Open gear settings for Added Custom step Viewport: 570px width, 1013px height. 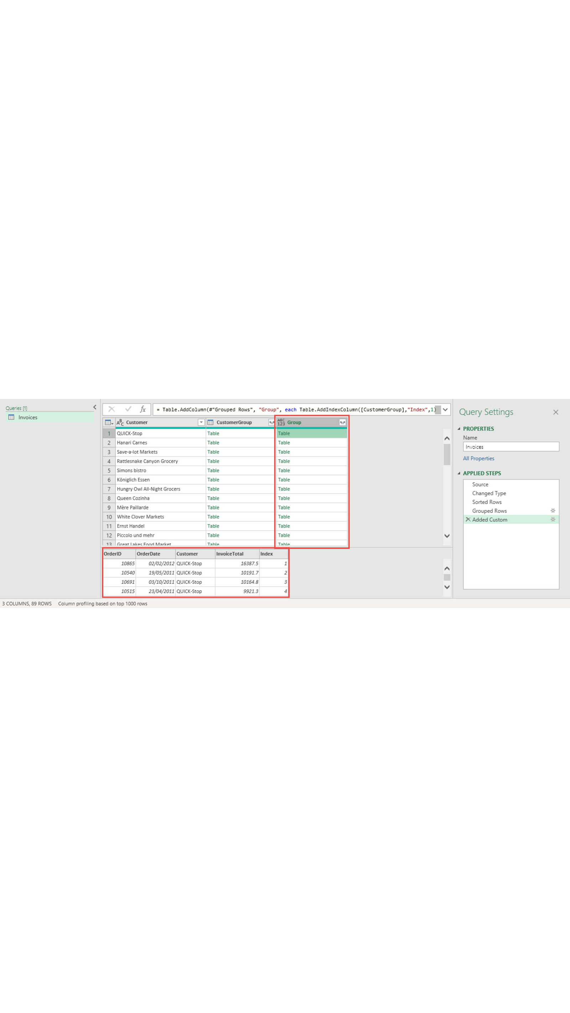tap(553, 519)
